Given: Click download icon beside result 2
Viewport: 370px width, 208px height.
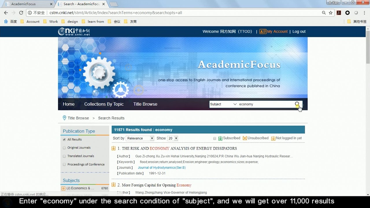Looking at the screenshot, I should click(114, 185).
